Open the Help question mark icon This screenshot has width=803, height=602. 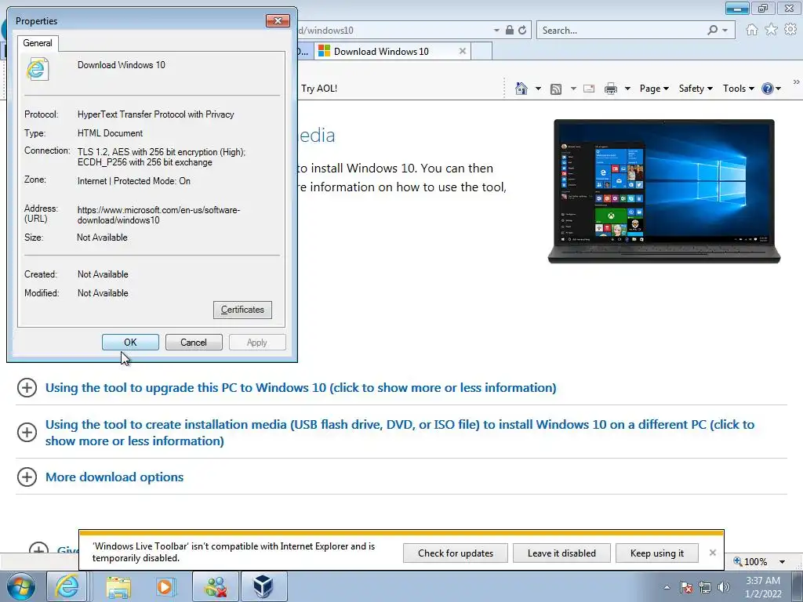[767, 89]
